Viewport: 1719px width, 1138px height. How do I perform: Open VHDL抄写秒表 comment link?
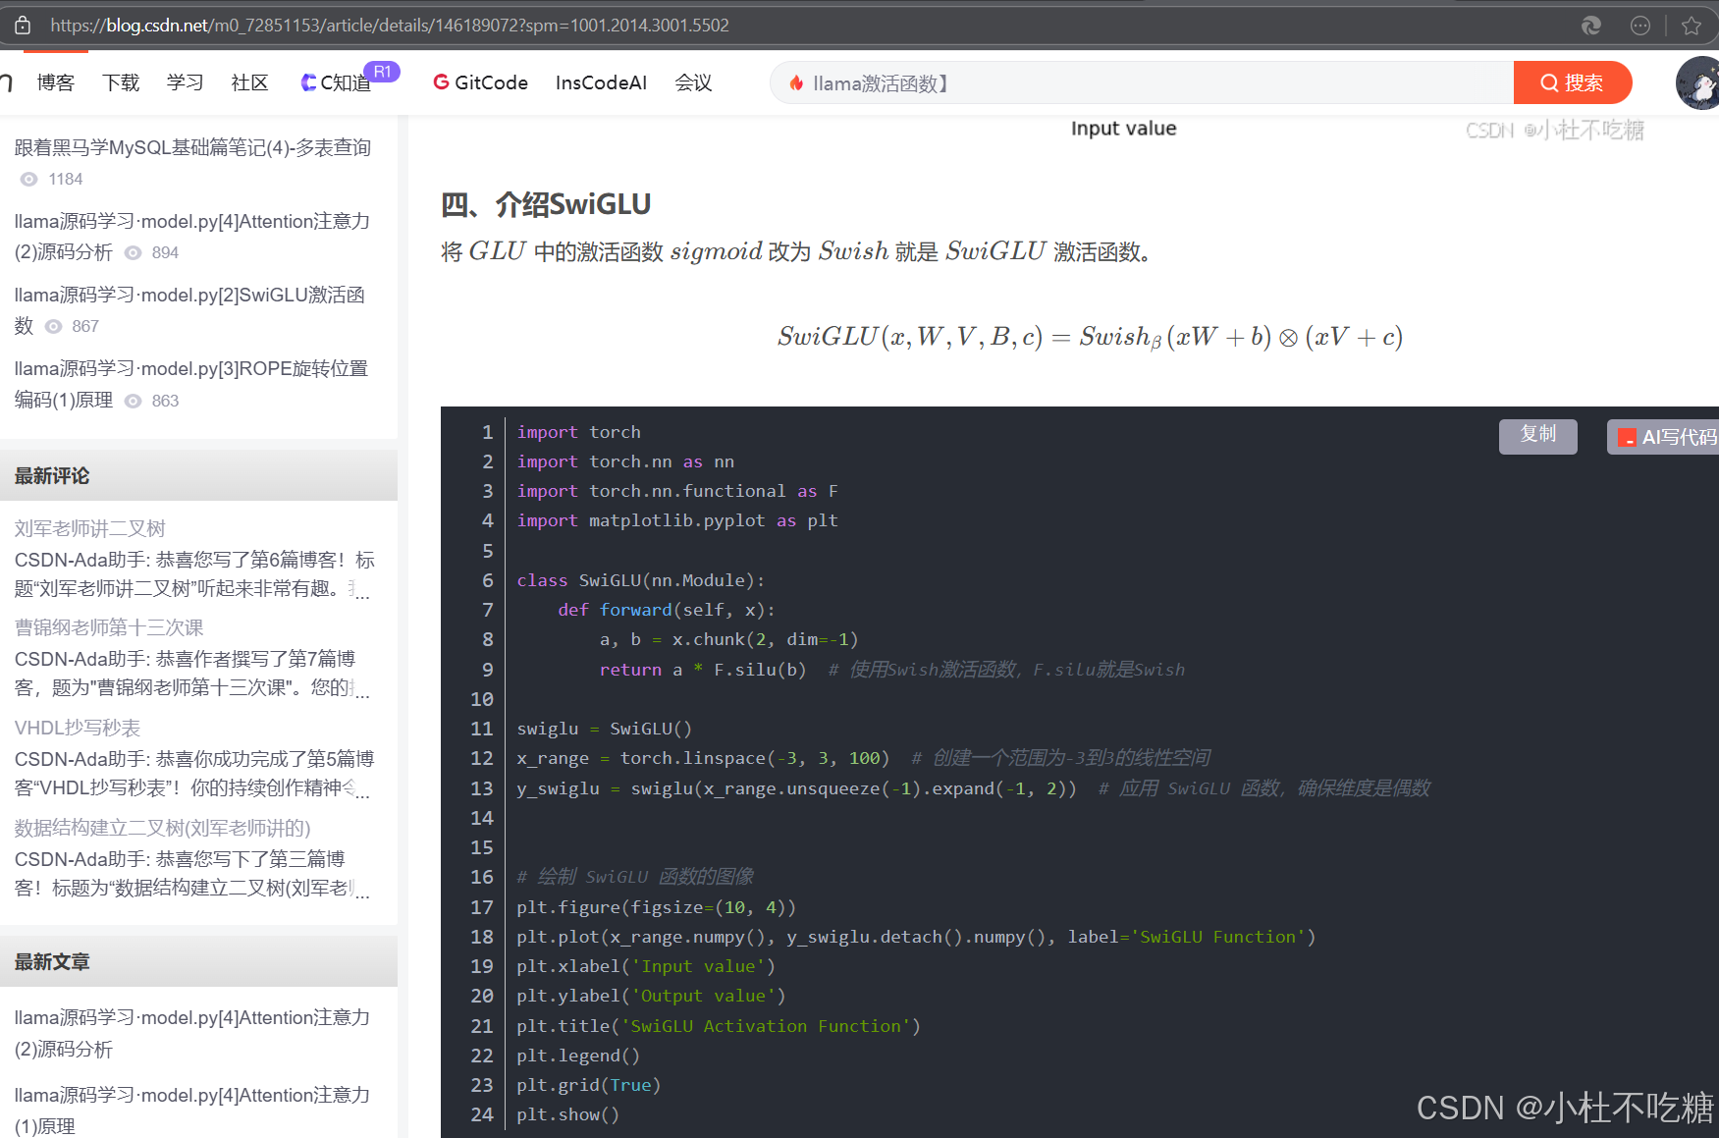click(x=78, y=728)
